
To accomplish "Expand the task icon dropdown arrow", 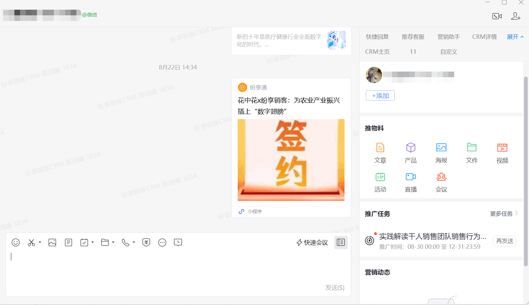I will [92, 242].
